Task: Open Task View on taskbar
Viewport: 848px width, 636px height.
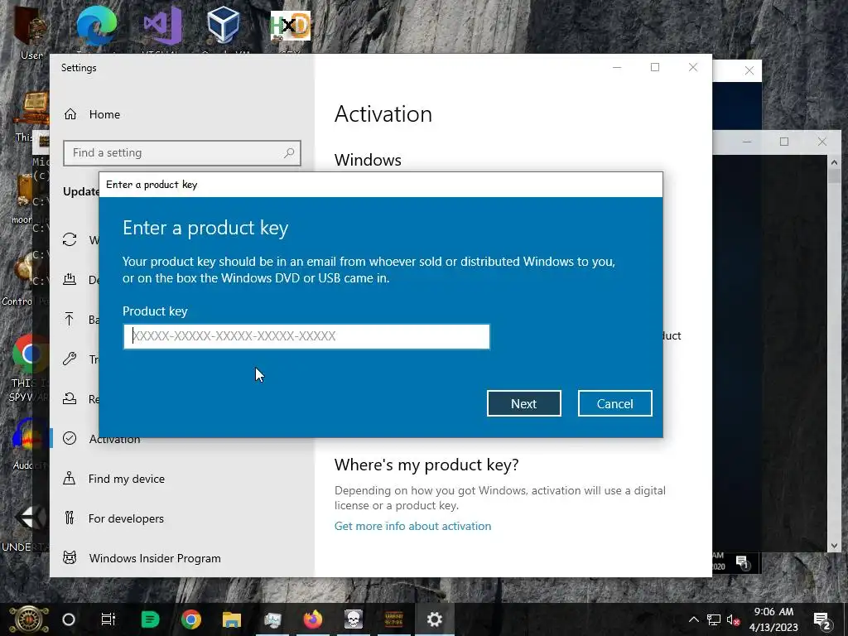Action: (108, 619)
